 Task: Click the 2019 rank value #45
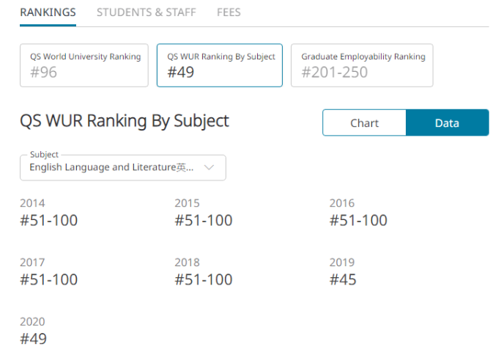[343, 279]
